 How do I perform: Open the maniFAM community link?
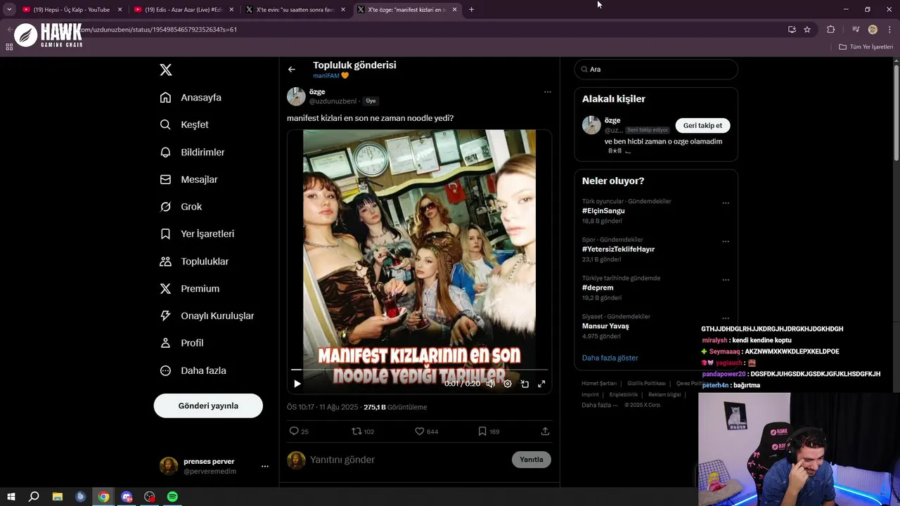click(x=330, y=75)
